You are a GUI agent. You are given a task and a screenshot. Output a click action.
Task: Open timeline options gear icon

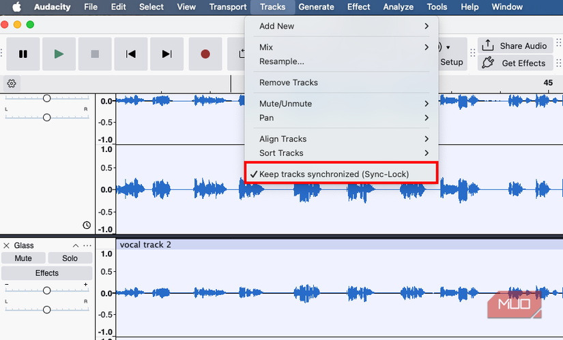click(12, 84)
